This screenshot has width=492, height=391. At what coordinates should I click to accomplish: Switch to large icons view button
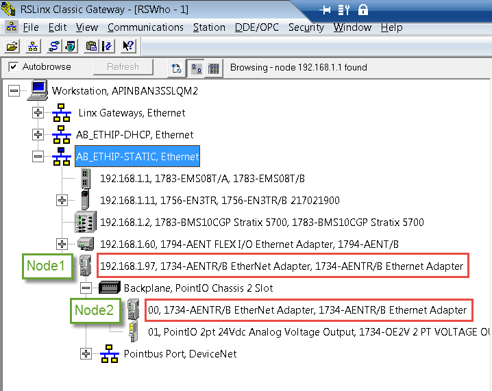[x=197, y=68]
